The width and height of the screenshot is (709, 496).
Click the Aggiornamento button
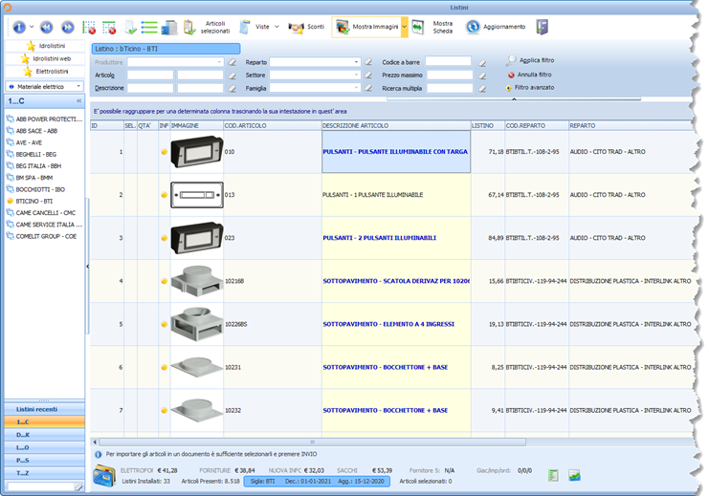496,27
